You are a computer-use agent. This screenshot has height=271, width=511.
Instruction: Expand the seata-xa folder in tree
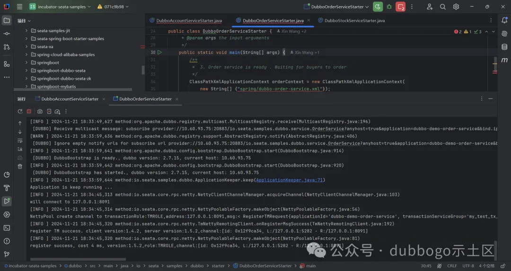pyautogui.click(x=27, y=46)
